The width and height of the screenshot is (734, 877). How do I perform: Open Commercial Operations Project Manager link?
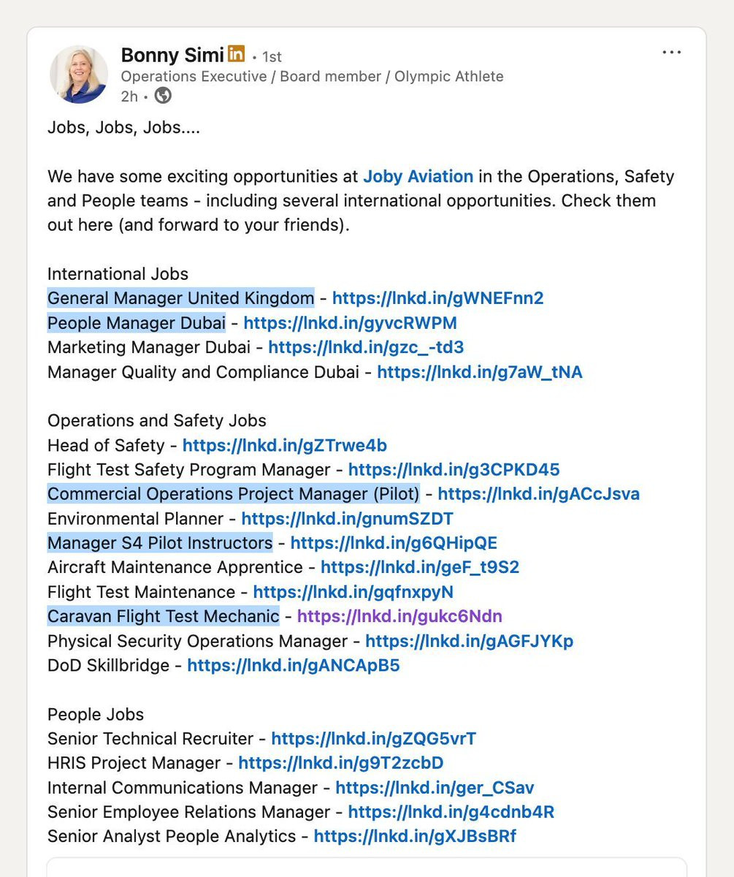pos(539,494)
